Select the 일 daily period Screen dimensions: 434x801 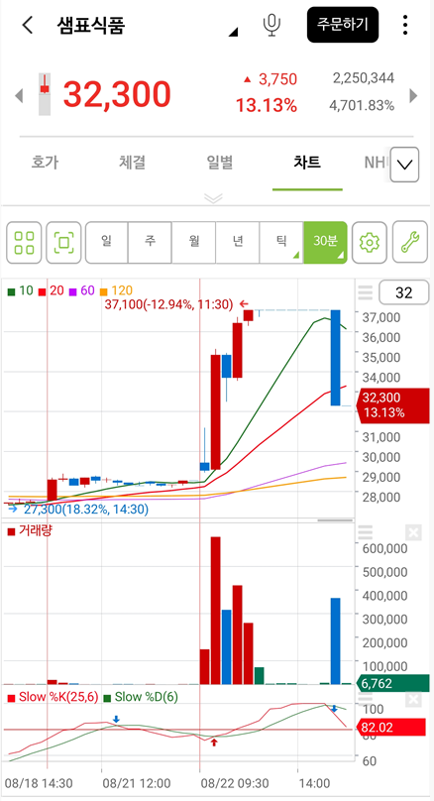[106, 242]
